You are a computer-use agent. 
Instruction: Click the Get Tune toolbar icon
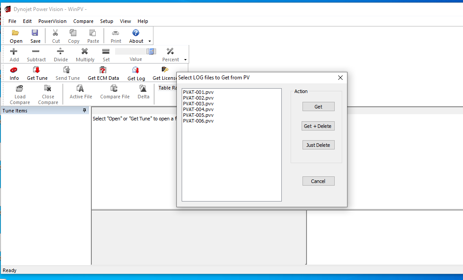pos(37,70)
